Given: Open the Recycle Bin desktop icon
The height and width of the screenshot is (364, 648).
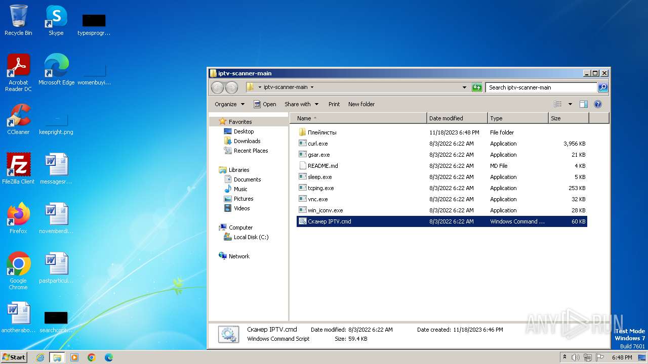Looking at the screenshot, I should (18, 20).
